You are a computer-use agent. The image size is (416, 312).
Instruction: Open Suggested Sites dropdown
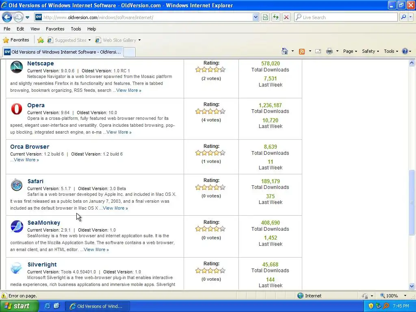tap(69, 40)
